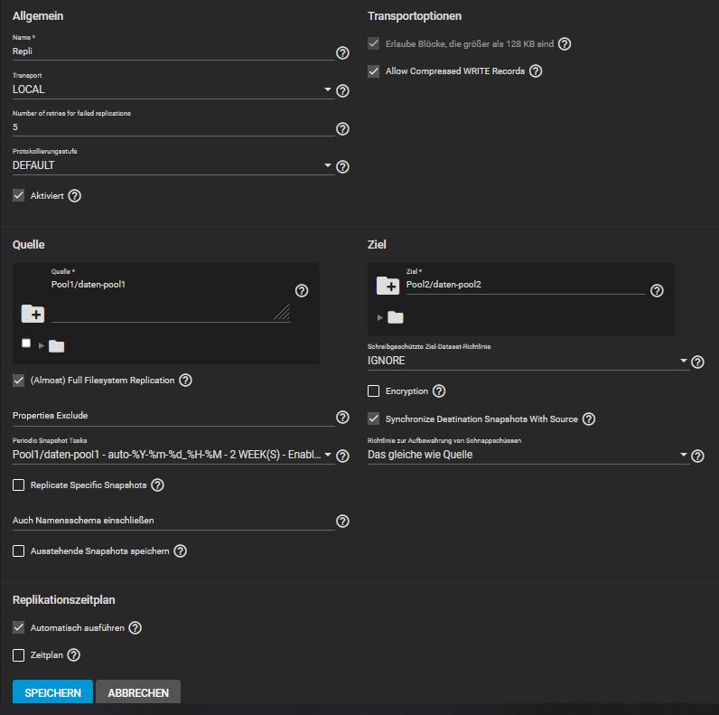Image resolution: width=719 pixels, height=715 pixels.
Task: Show help for Ausstehende Snapshots speichern
Action: pos(181,550)
